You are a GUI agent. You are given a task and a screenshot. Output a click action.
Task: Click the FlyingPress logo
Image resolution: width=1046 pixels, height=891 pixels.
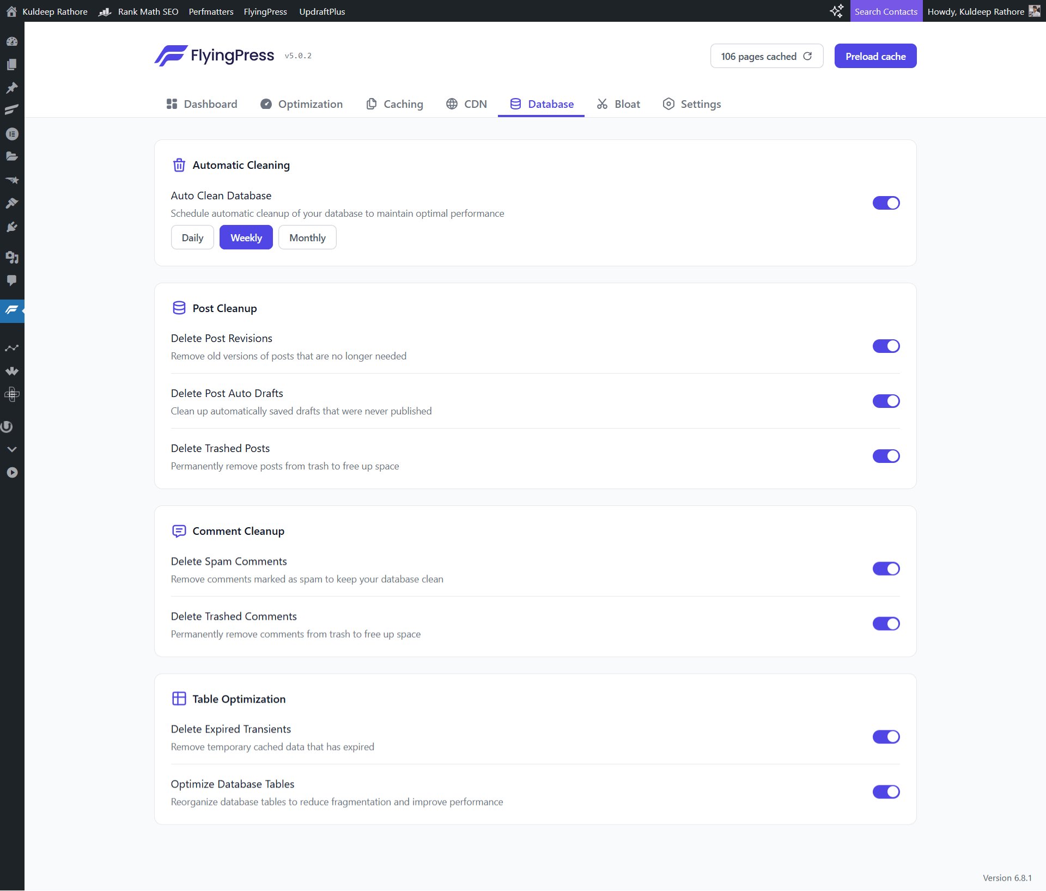point(215,56)
